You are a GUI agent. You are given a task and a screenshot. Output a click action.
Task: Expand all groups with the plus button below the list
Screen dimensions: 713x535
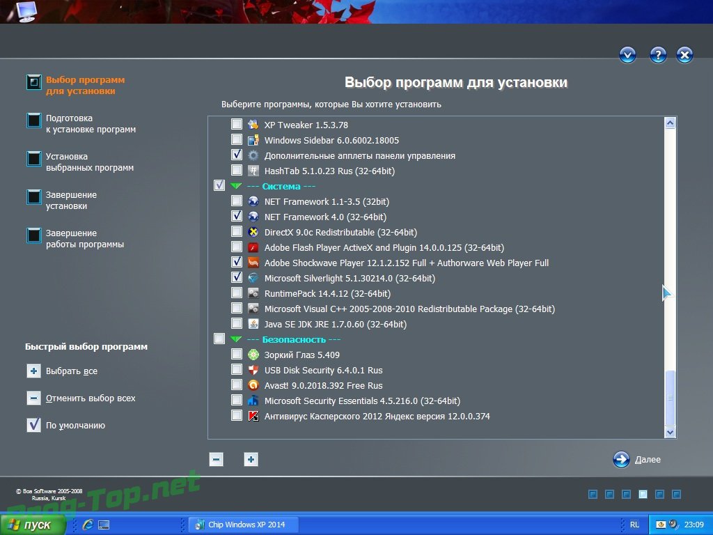pos(251,460)
